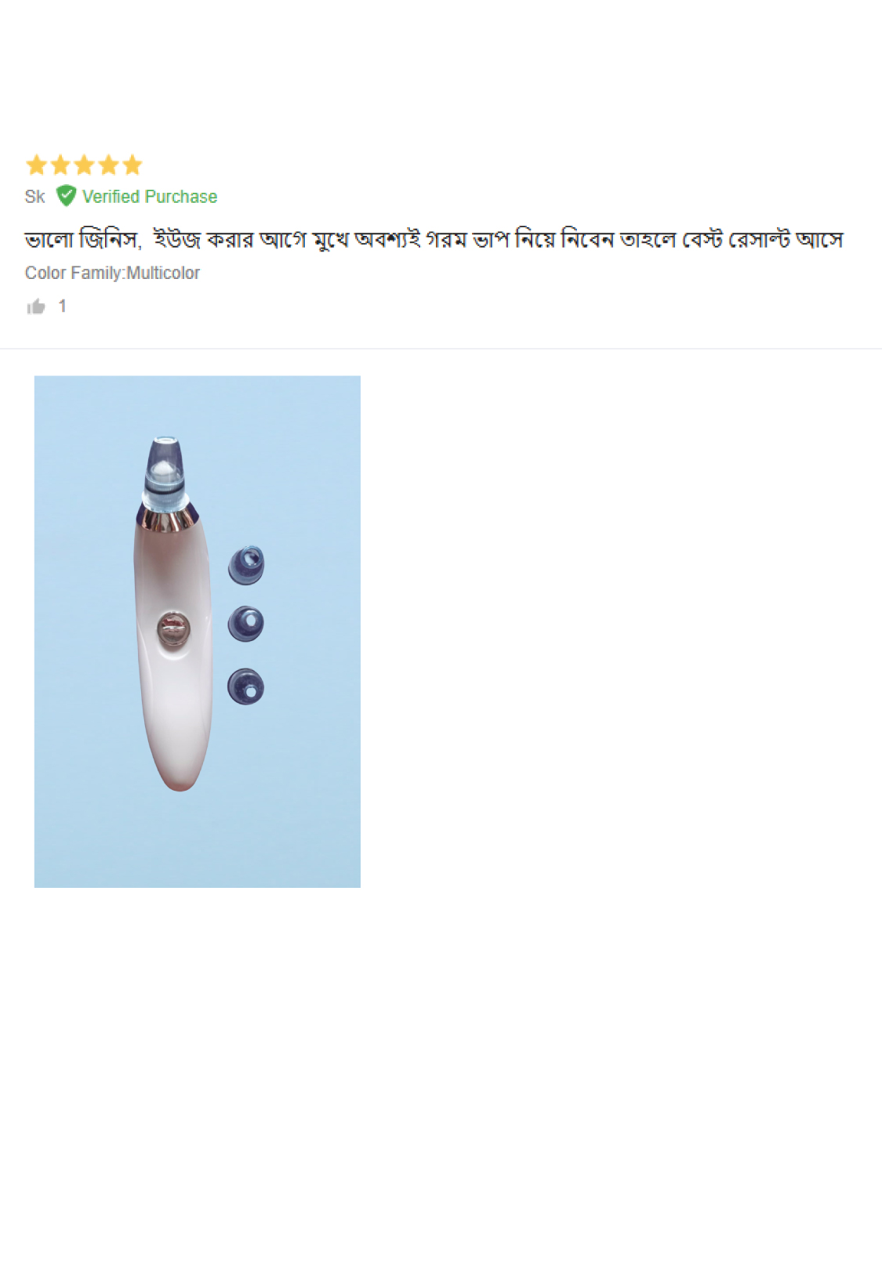882x1264 pixels.
Task: Click the like count number 1
Action: [63, 306]
